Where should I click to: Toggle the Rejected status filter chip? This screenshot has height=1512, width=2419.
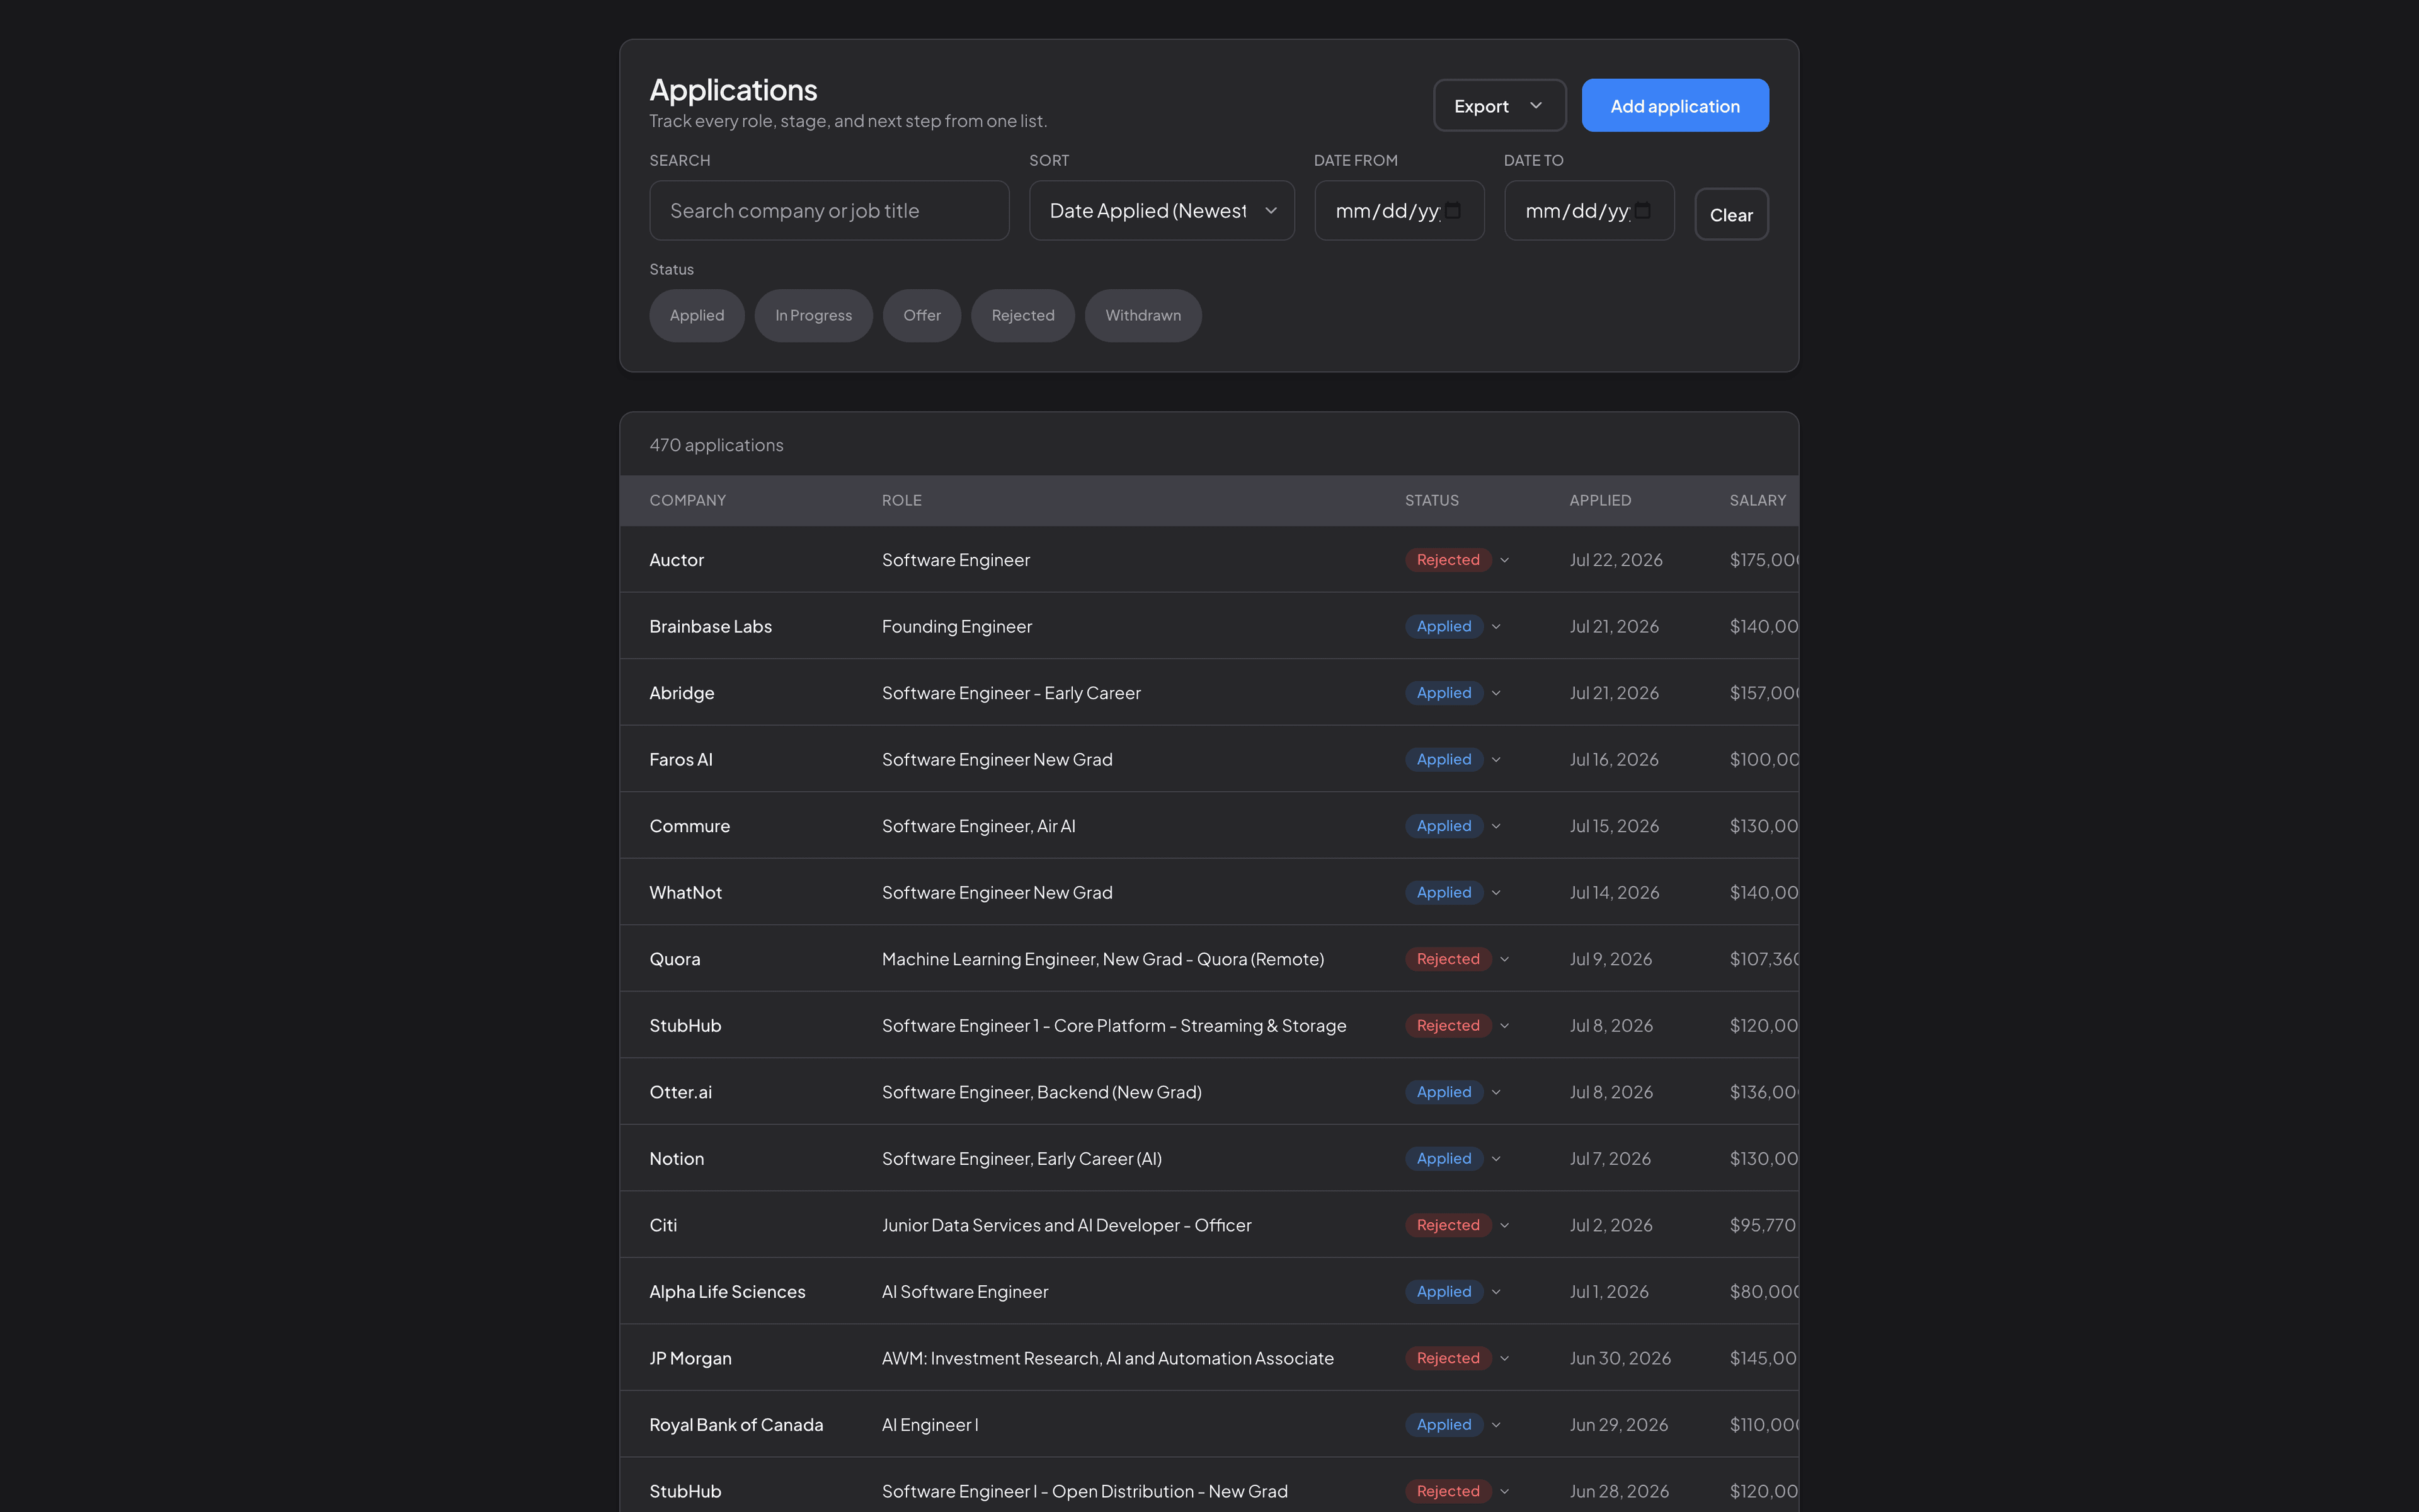[x=1022, y=315]
